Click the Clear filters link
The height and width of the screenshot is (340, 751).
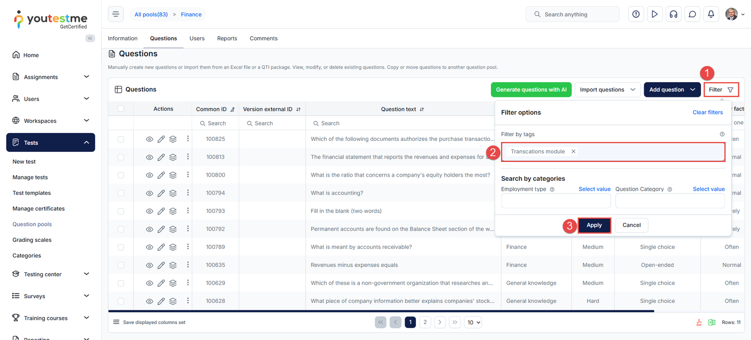(x=707, y=112)
